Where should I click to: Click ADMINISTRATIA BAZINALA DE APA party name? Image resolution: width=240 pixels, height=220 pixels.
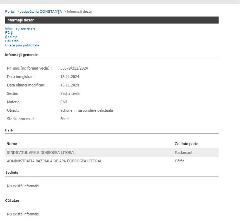pyautogui.click(x=54, y=161)
